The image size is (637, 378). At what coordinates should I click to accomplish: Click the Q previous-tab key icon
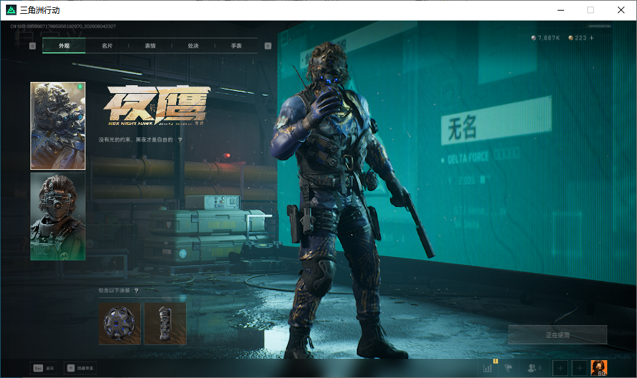click(x=32, y=46)
